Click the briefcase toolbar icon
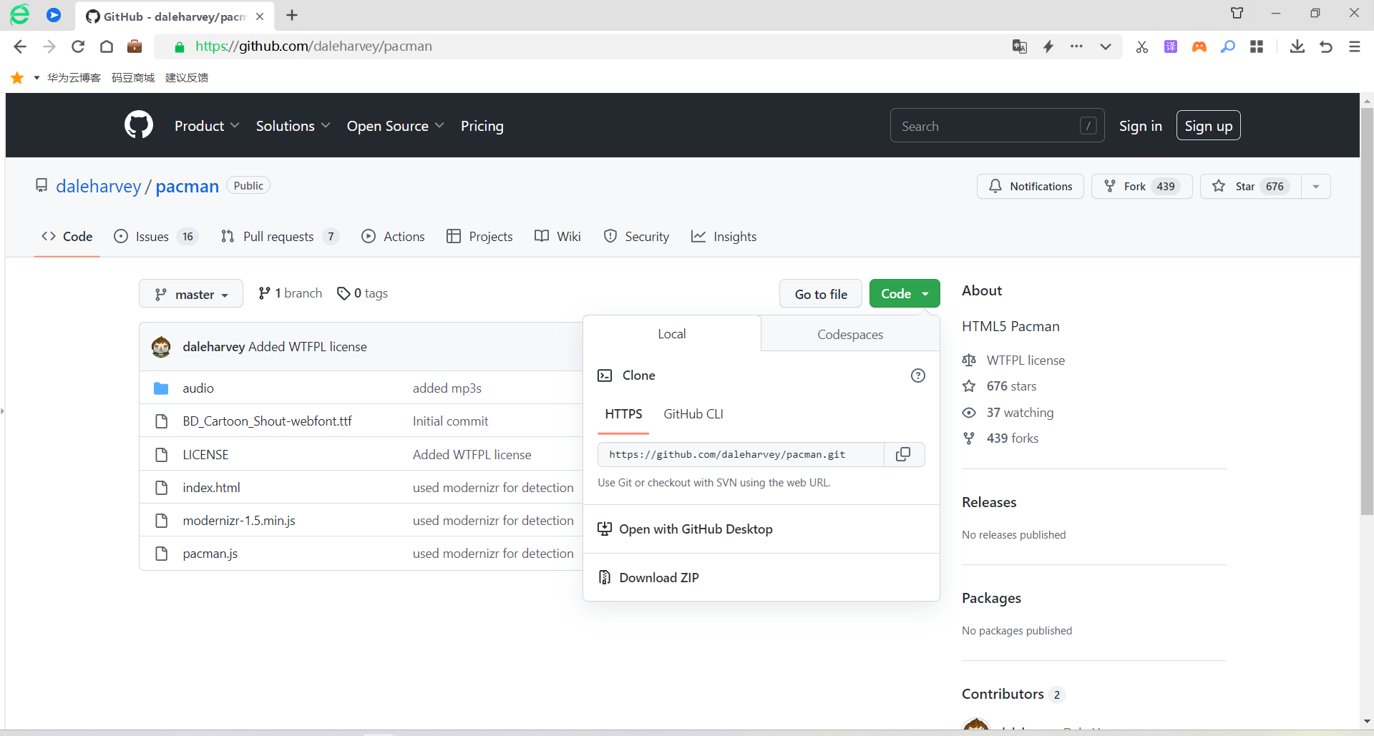The image size is (1374, 736). [x=135, y=46]
